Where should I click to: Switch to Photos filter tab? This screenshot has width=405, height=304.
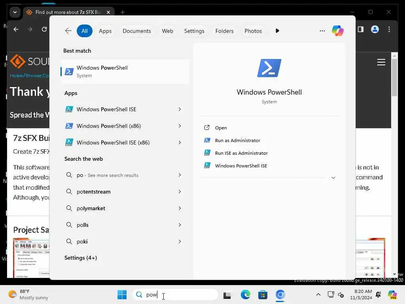click(253, 31)
